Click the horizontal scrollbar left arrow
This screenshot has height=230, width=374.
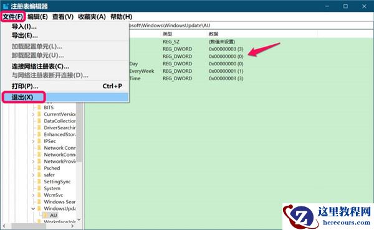(x=4, y=226)
